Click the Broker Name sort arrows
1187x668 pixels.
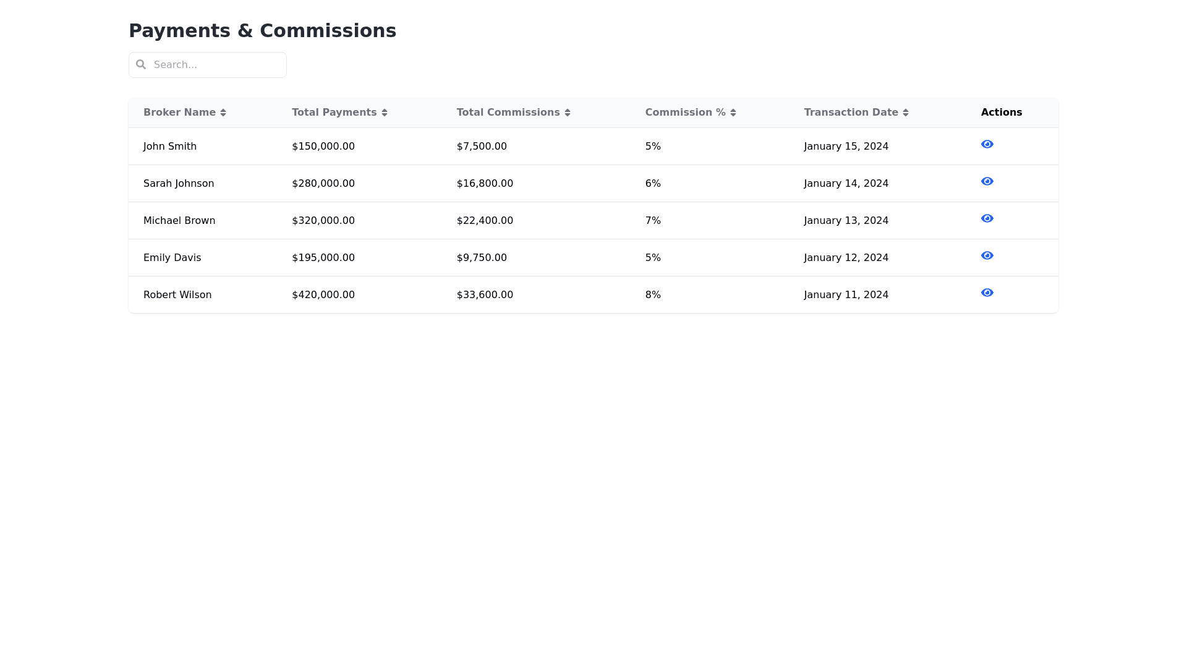(223, 113)
